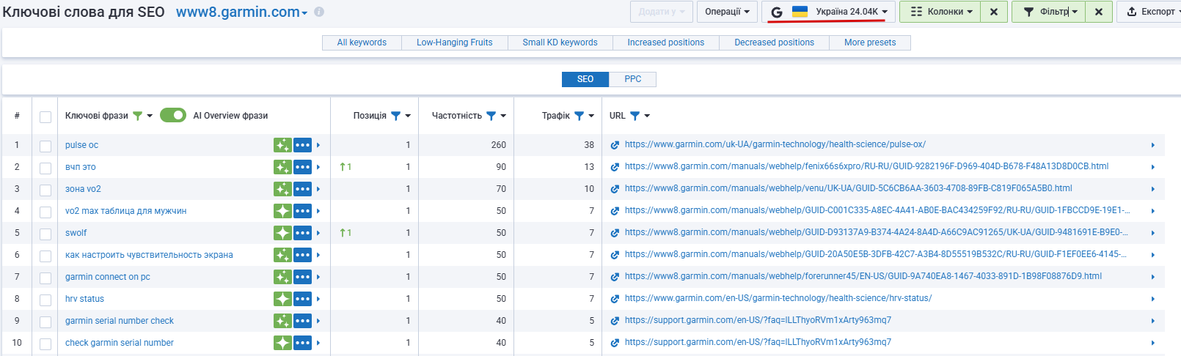1181x356 pixels.
Task: Open Додати у dropdown
Action: click(x=661, y=12)
